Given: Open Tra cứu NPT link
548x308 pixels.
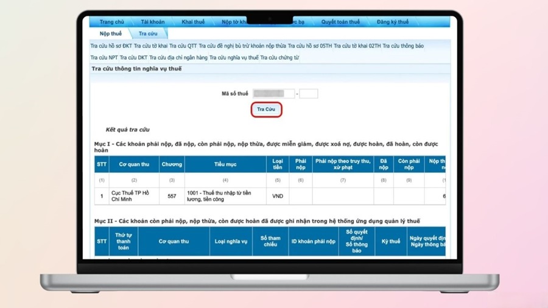Looking at the screenshot, I should click(104, 58).
